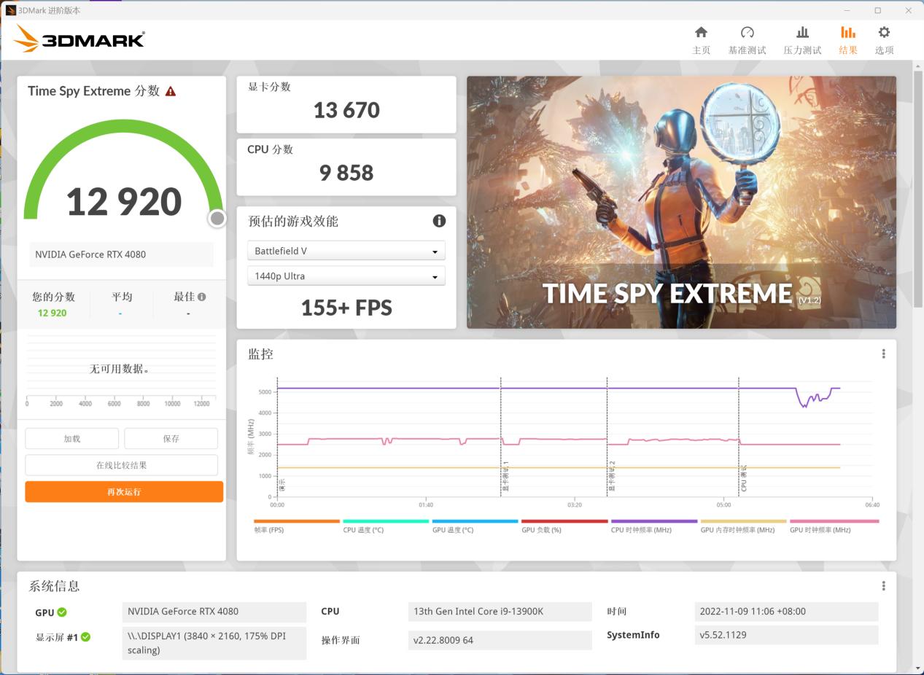Click the warning triangle beside Time Spy Extreme
This screenshot has height=675, width=924.
point(171,90)
